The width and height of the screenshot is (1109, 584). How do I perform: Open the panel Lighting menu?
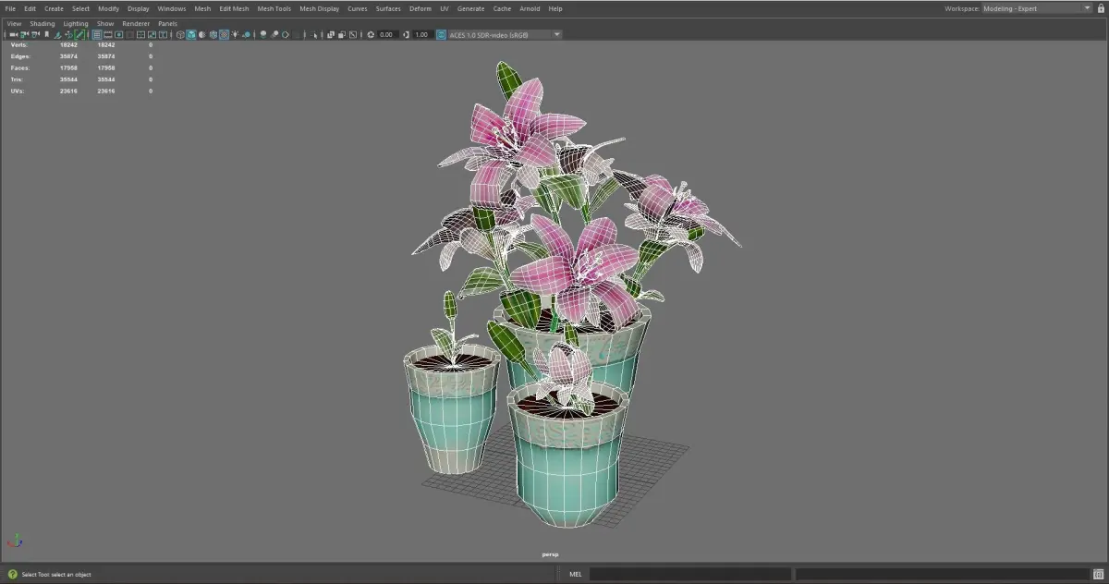[76, 23]
